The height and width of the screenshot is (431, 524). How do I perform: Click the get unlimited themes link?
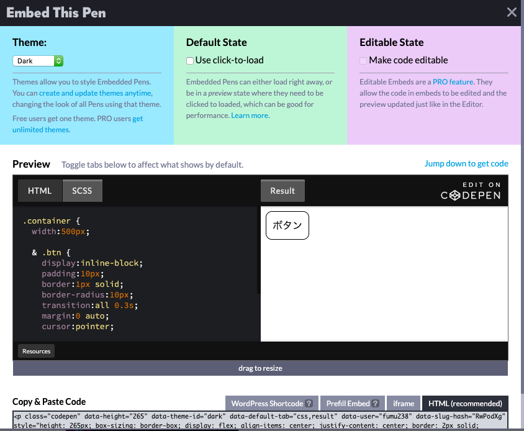(x=40, y=129)
